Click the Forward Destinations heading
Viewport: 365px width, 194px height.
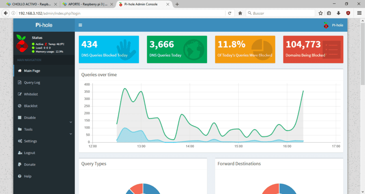coord(239,164)
